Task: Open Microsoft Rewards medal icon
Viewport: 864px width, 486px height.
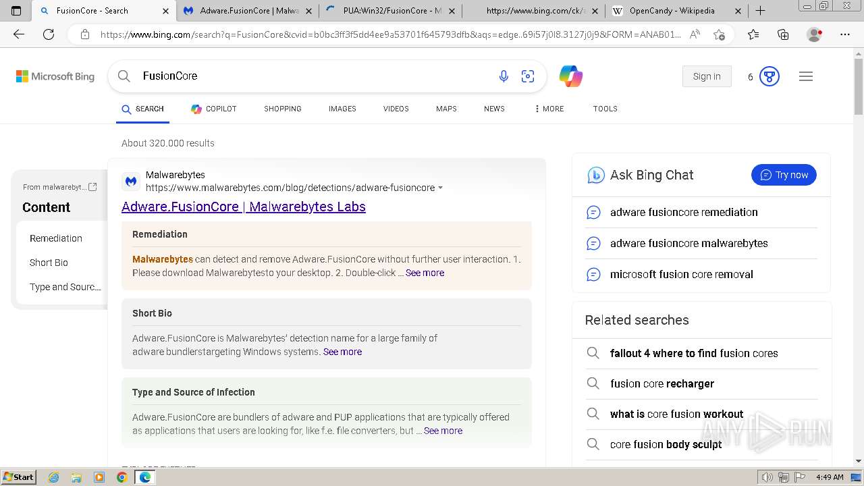Action: (x=769, y=76)
